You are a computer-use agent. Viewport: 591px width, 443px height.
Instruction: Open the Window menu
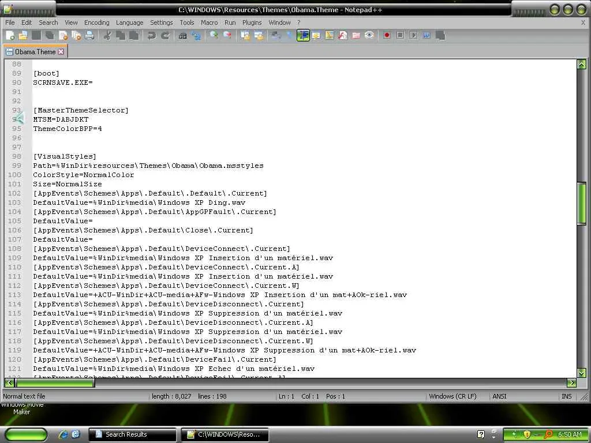(279, 22)
